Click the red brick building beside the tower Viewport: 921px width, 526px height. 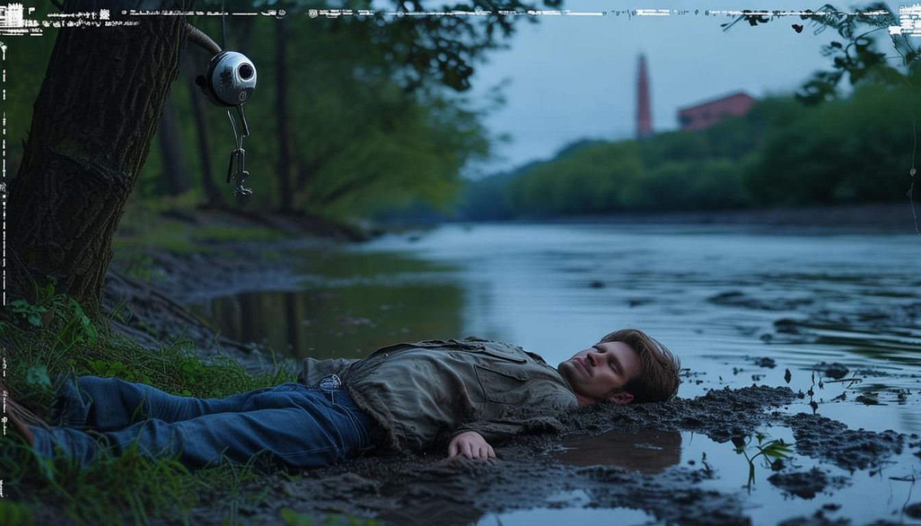coord(715,110)
